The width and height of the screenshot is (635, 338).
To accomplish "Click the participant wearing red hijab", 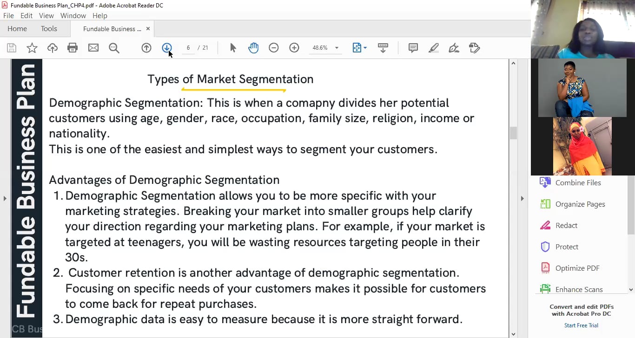I will 582,146.
